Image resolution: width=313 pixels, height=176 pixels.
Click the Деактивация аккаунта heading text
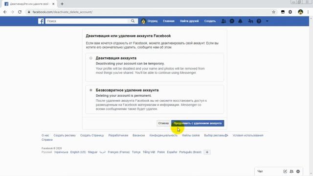click(116, 58)
